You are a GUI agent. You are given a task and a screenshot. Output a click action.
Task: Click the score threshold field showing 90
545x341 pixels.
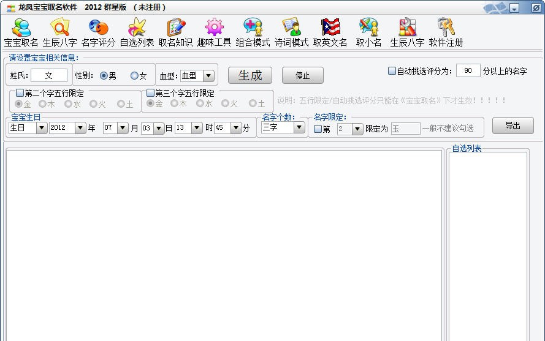468,70
